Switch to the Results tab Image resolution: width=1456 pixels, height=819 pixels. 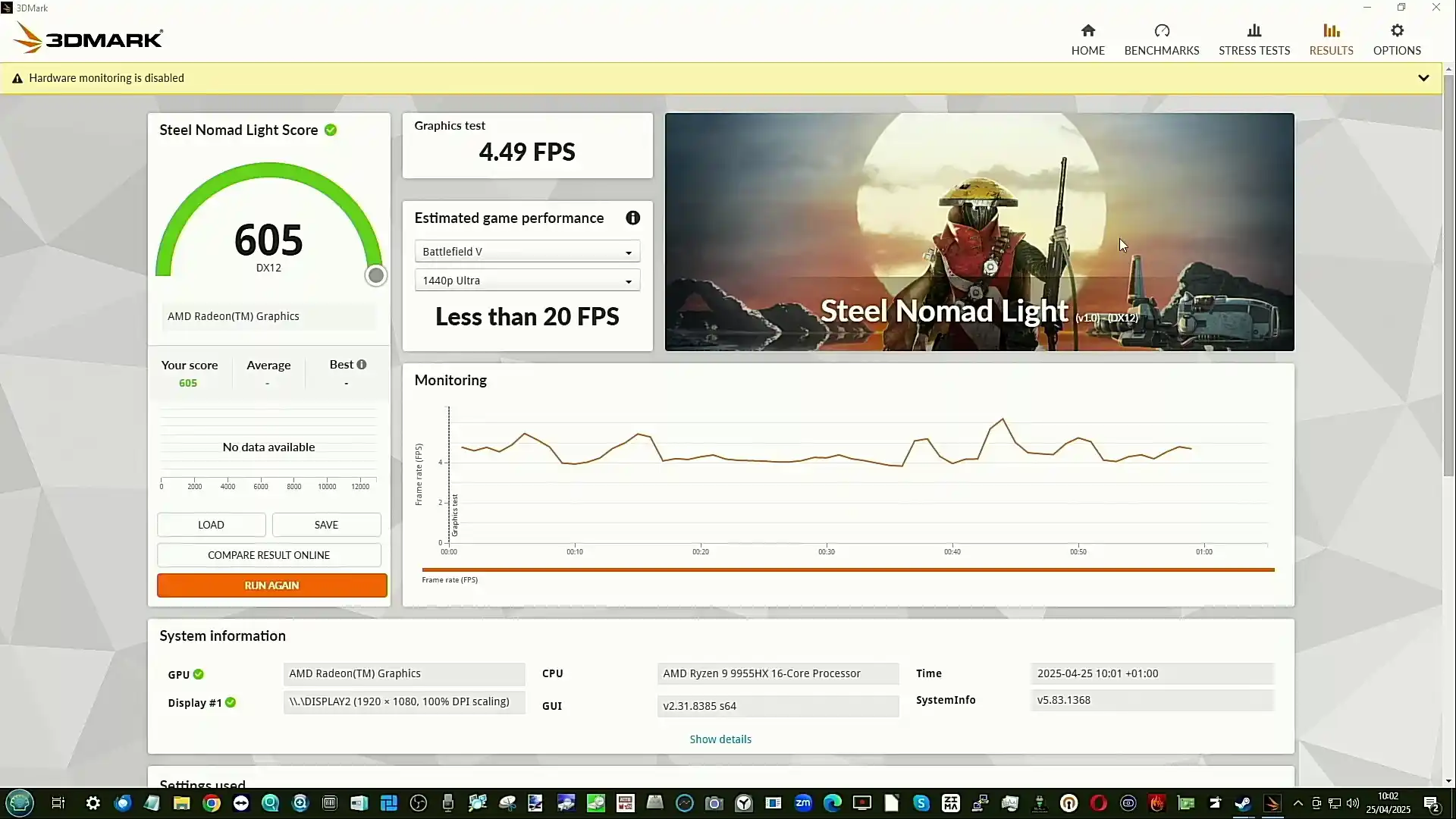(1331, 39)
